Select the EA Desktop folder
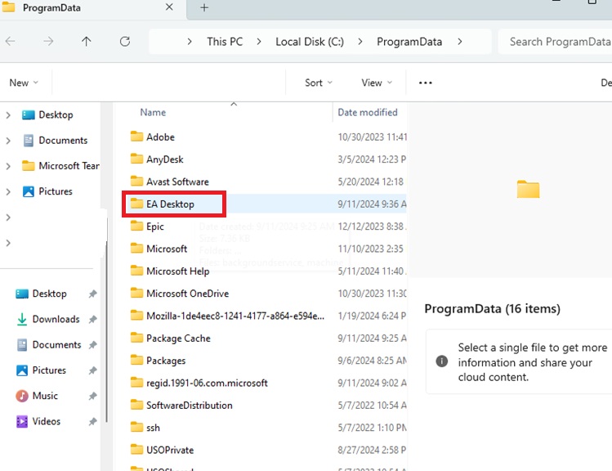This screenshot has width=612, height=471. 170,204
